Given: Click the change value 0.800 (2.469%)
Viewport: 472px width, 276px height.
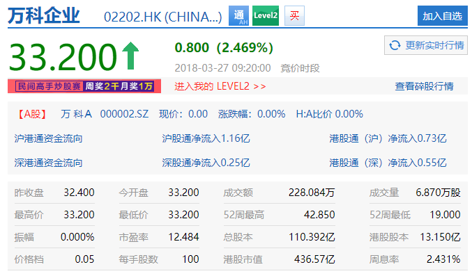Looking at the screenshot, I should click(224, 48).
